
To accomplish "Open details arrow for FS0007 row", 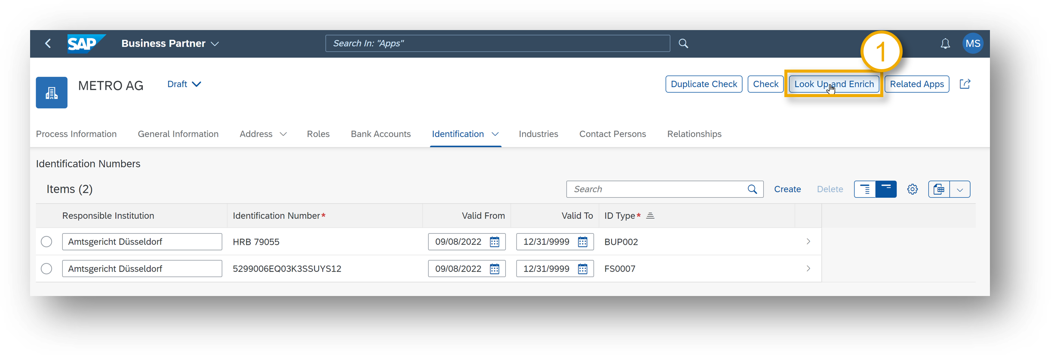I will (x=808, y=269).
